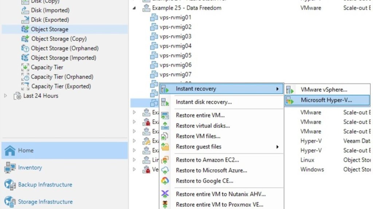
Task: Choose Instant recovery from context menu
Action: pyautogui.click(x=222, y=89)
